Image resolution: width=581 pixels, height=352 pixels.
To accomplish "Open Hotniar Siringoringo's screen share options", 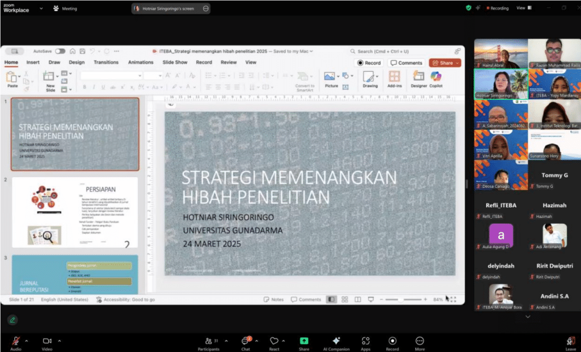I will 205,9.
